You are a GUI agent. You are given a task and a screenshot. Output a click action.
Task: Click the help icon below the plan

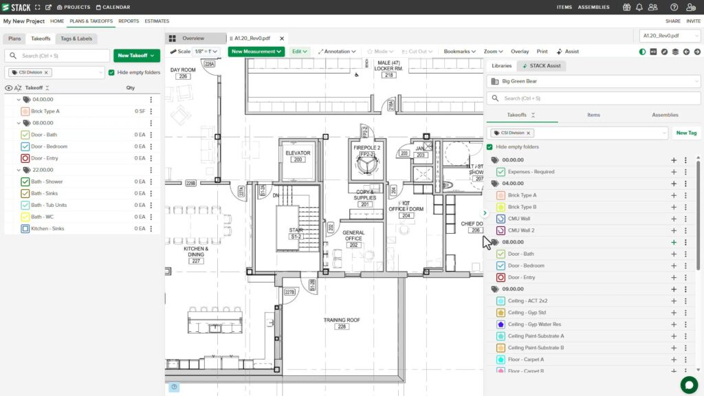[174, 386]
